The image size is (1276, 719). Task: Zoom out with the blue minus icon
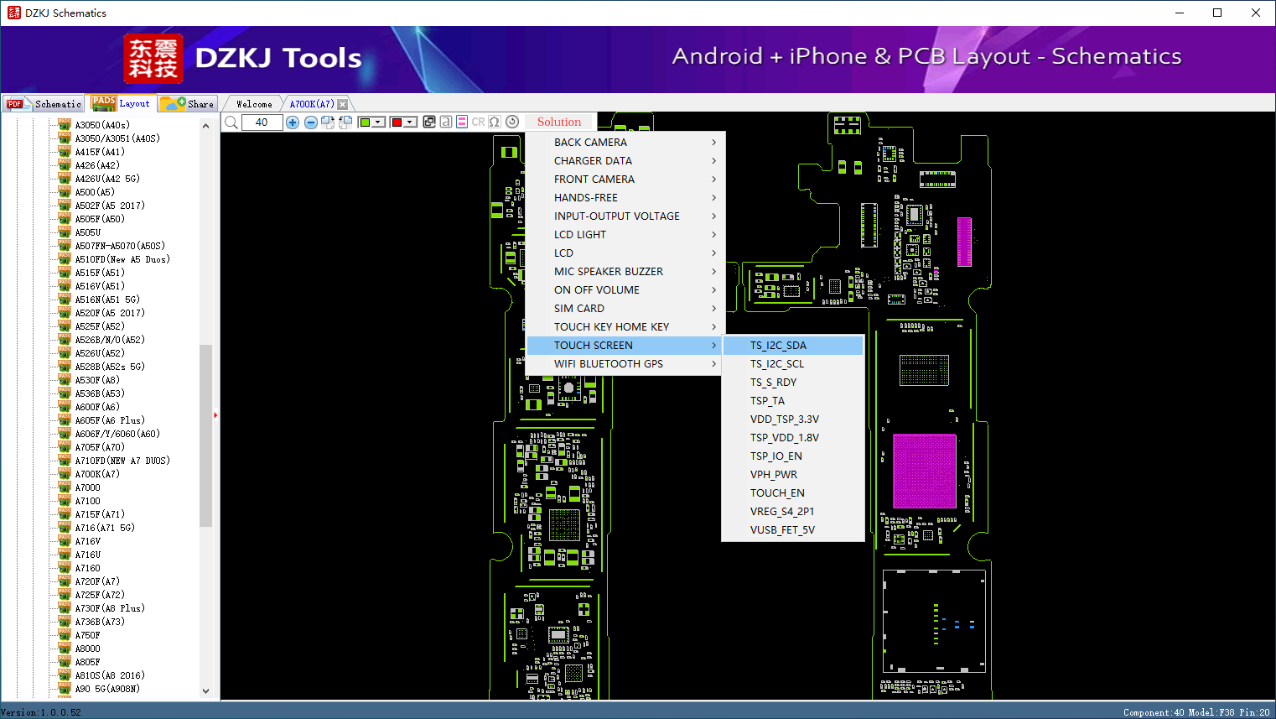pos(311,122)
